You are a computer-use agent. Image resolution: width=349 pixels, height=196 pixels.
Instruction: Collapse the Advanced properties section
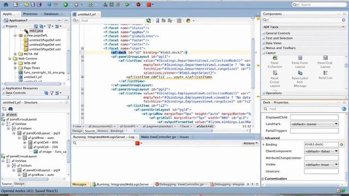point(263,138)
